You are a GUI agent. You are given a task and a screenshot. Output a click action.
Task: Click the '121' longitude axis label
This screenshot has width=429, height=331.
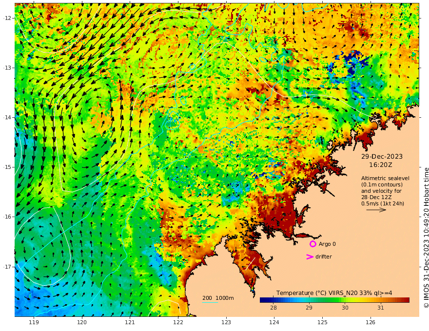tap(130, 322)
